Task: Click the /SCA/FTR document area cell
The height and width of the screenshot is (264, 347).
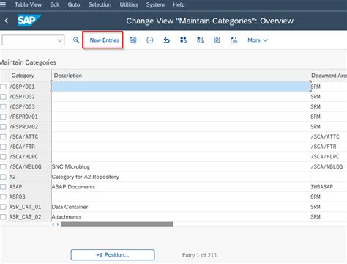Action: (329, 147)
